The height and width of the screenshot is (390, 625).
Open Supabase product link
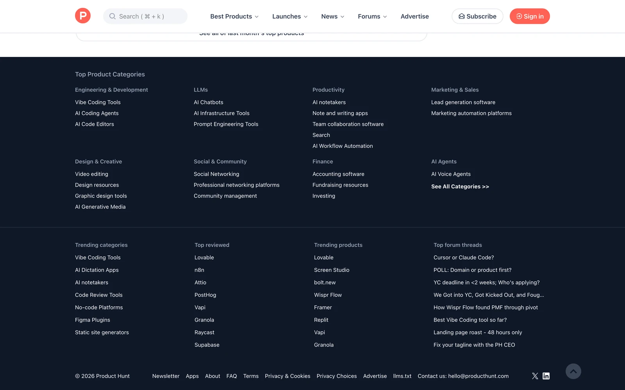tap(207, 345)
